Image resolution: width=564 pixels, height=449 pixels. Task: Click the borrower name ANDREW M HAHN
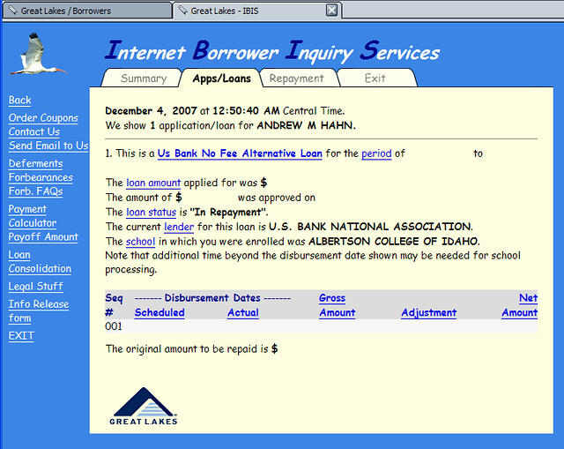[306, 125]
